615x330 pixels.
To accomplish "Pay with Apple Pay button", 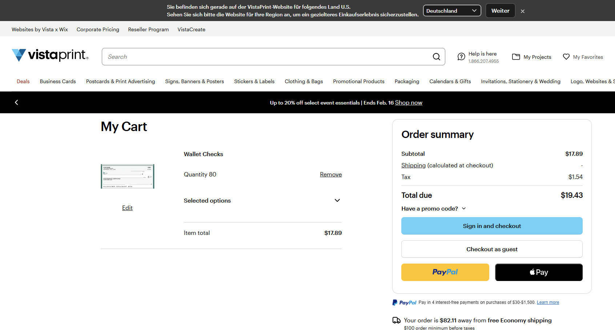I will pyautogui.click(x=539, y=272).
